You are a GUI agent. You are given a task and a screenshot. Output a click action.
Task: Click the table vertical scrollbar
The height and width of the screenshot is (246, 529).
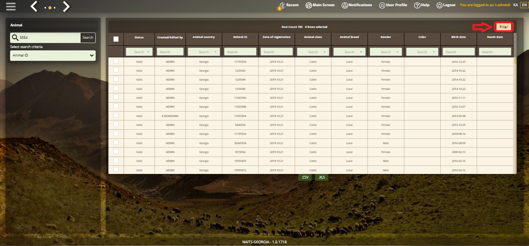(x=515, y=116)
